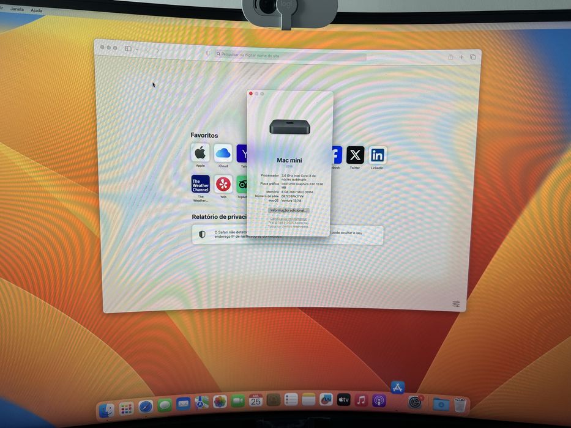The image size is (571, 428).
Task: Open the TripAdvisor favorite in Safari
Action: 242,185
